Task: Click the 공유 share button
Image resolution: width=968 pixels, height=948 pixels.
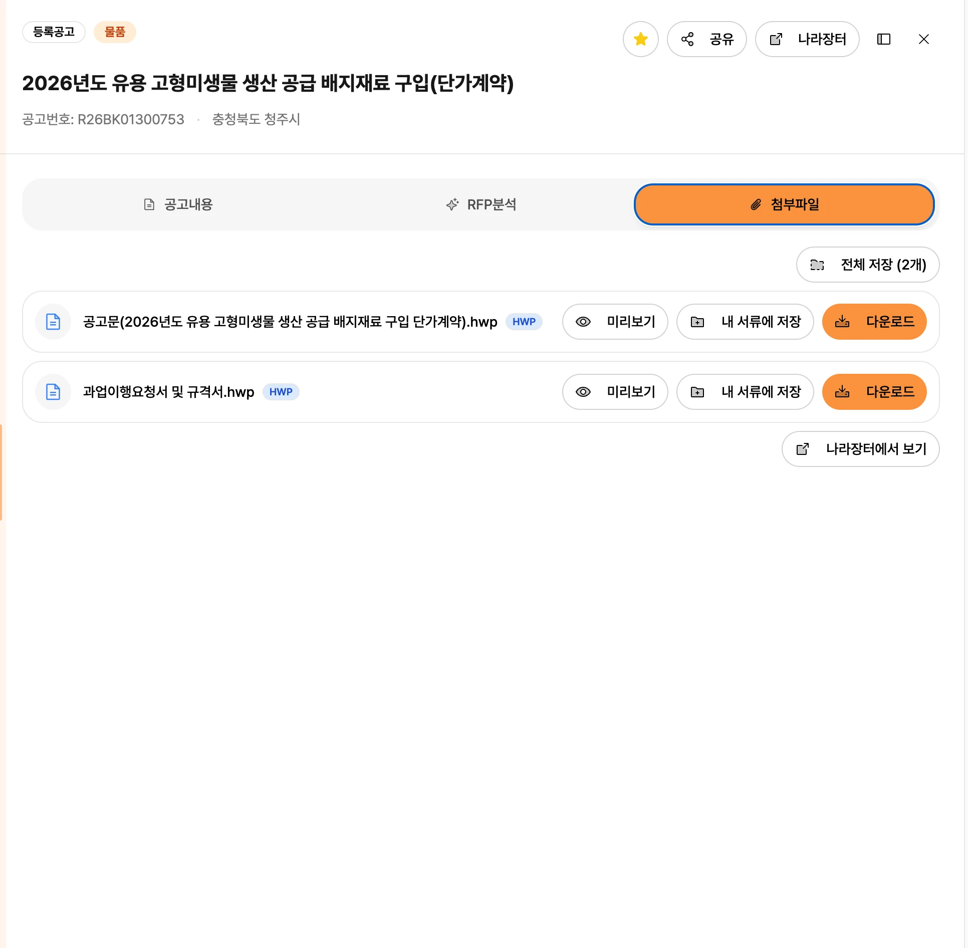Action: point(706,39)
